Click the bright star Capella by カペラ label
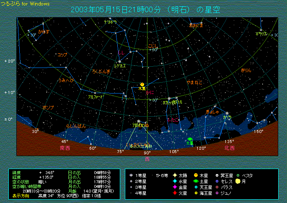Screen dimensions: 287x203 pos(227,113)
